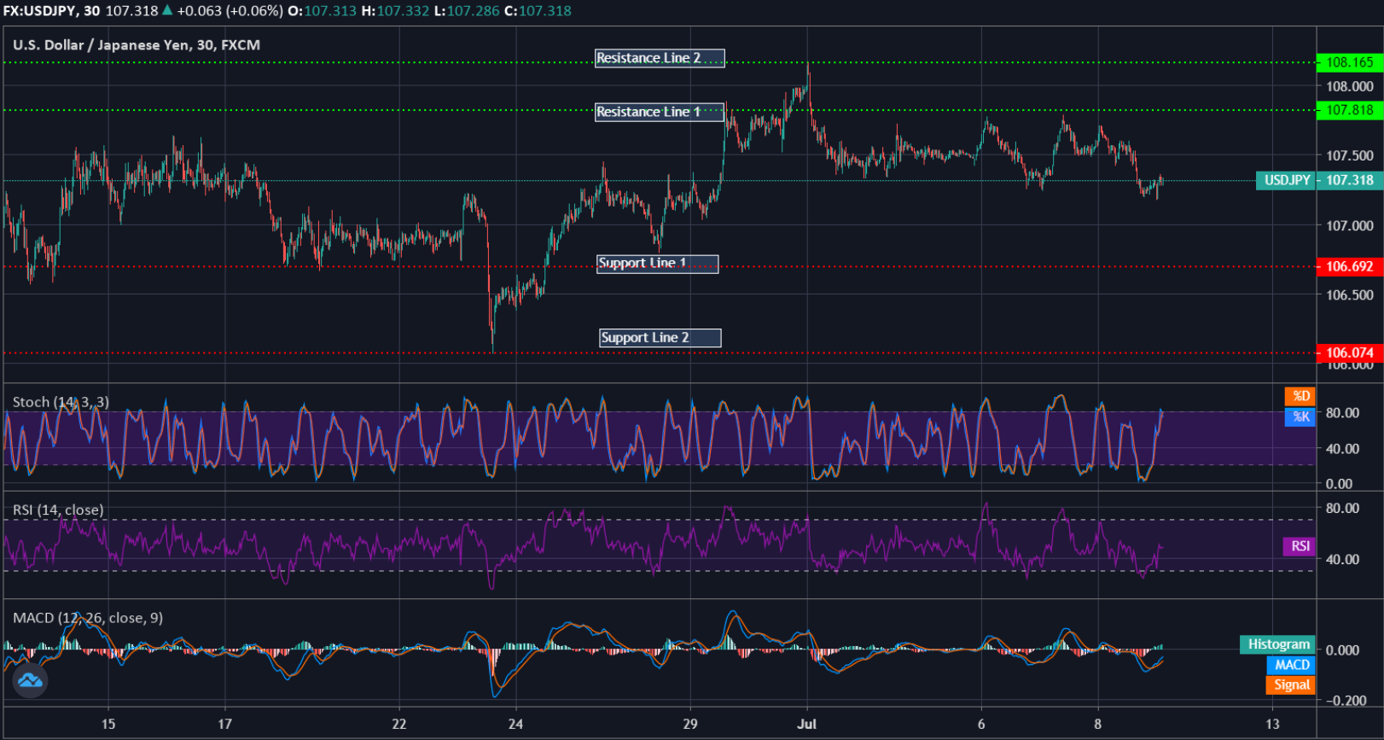The height and width of the screenshot is (740, 1384).
Task: Click the 108.165 green price tag
Action: (1349, 62)
